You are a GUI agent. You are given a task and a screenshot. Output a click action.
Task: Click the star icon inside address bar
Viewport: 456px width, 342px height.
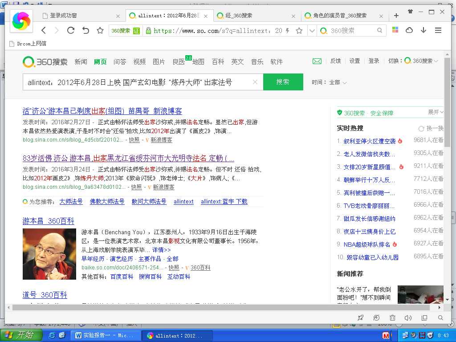click(x=299, y=31)
